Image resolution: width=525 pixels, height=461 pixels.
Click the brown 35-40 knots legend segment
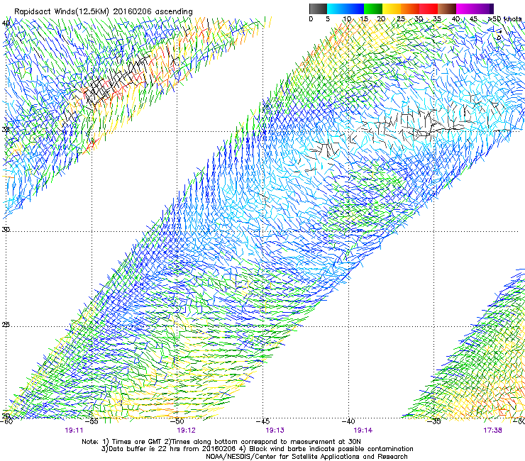447,9
